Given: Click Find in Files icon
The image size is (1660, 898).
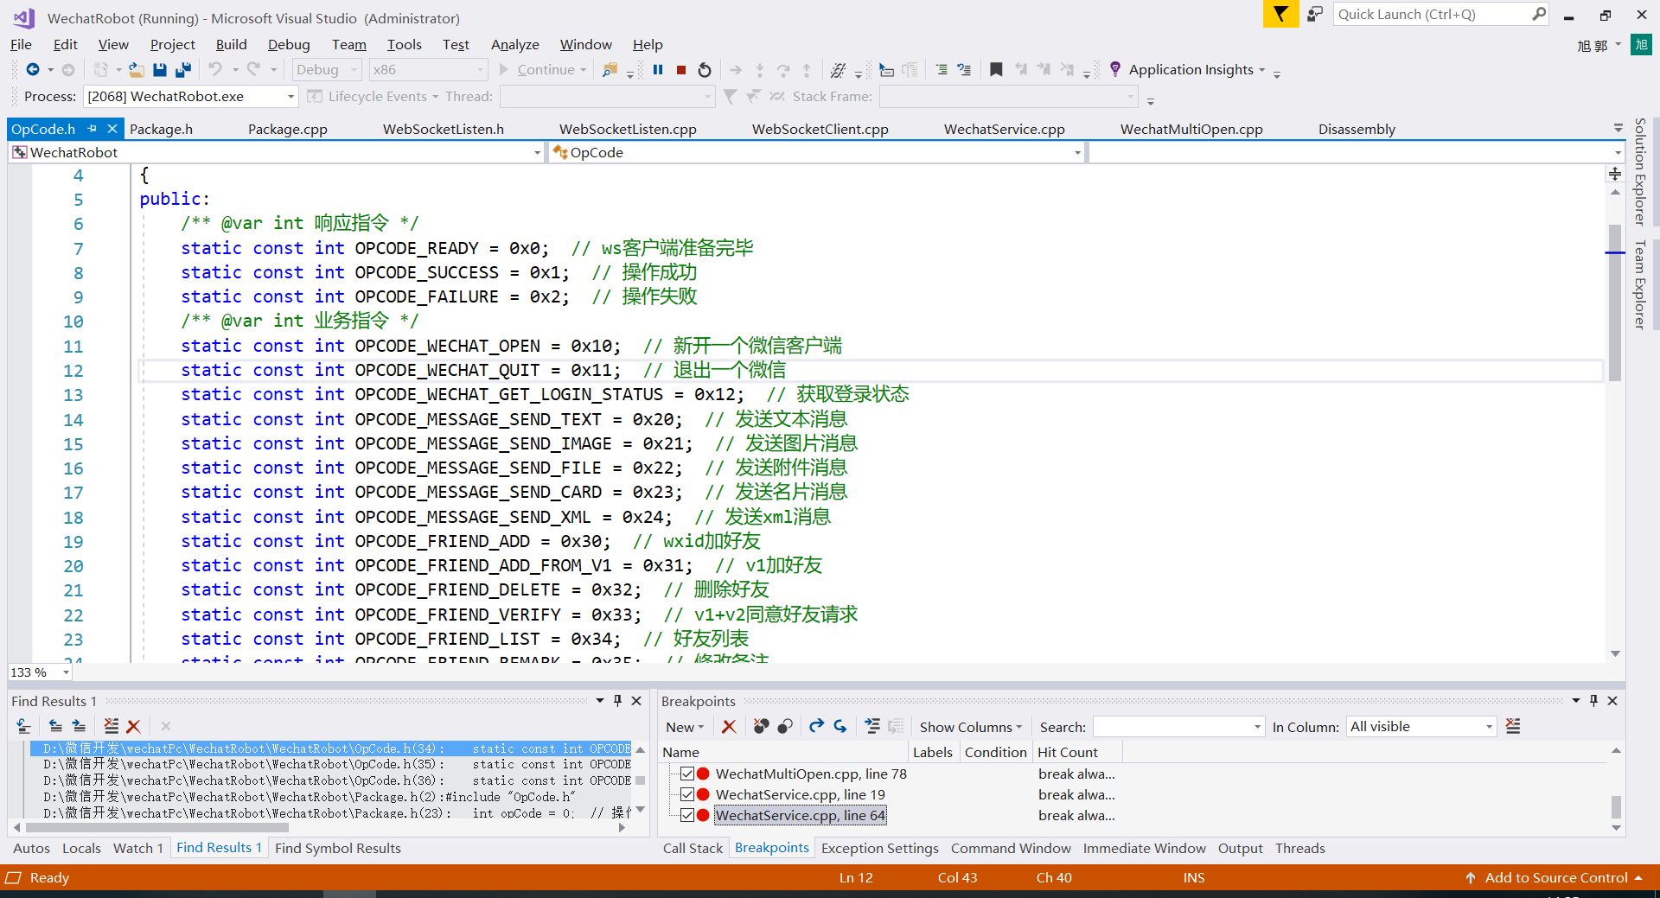Looking at the screenshot, I should [x=610, y=70].
